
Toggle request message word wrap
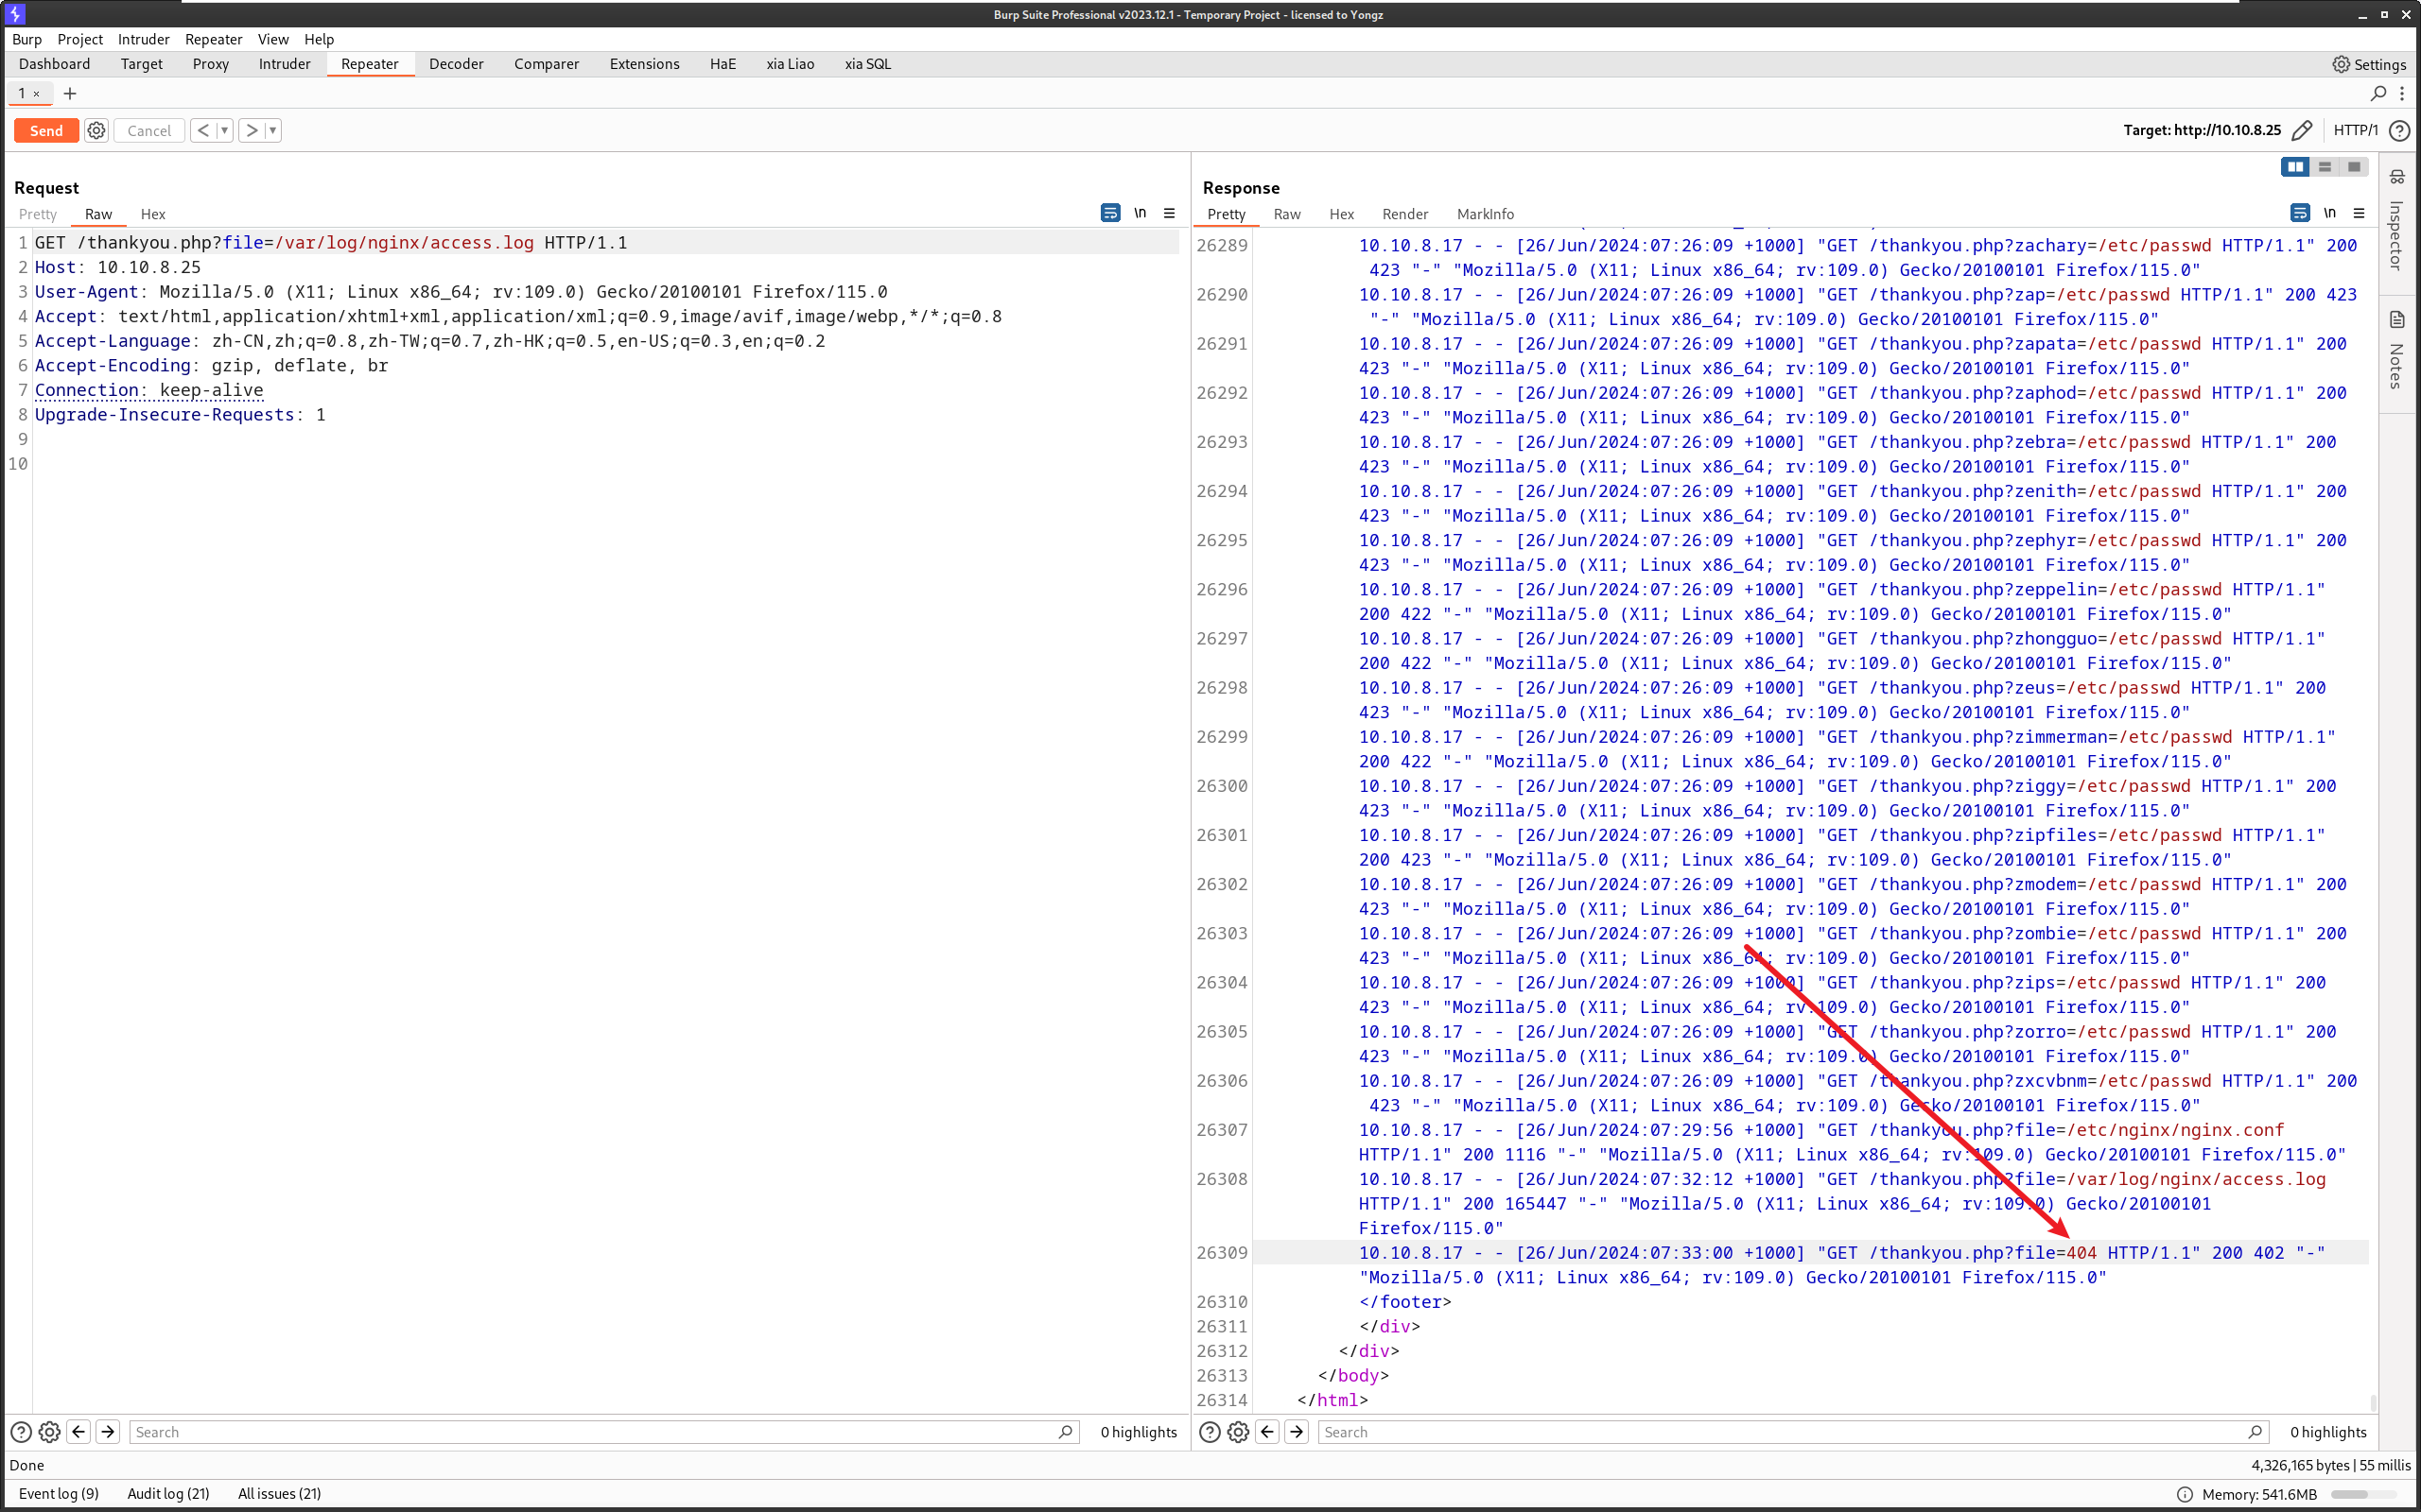(x=1110, y=213)
